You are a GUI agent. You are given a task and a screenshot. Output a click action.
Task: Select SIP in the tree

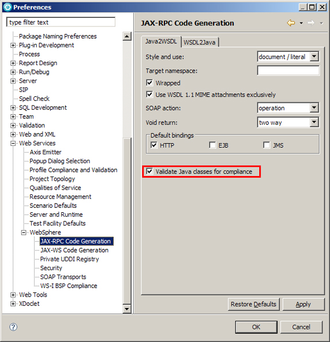click(24, 89)
